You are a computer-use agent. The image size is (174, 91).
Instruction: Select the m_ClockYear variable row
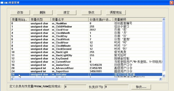86,30
